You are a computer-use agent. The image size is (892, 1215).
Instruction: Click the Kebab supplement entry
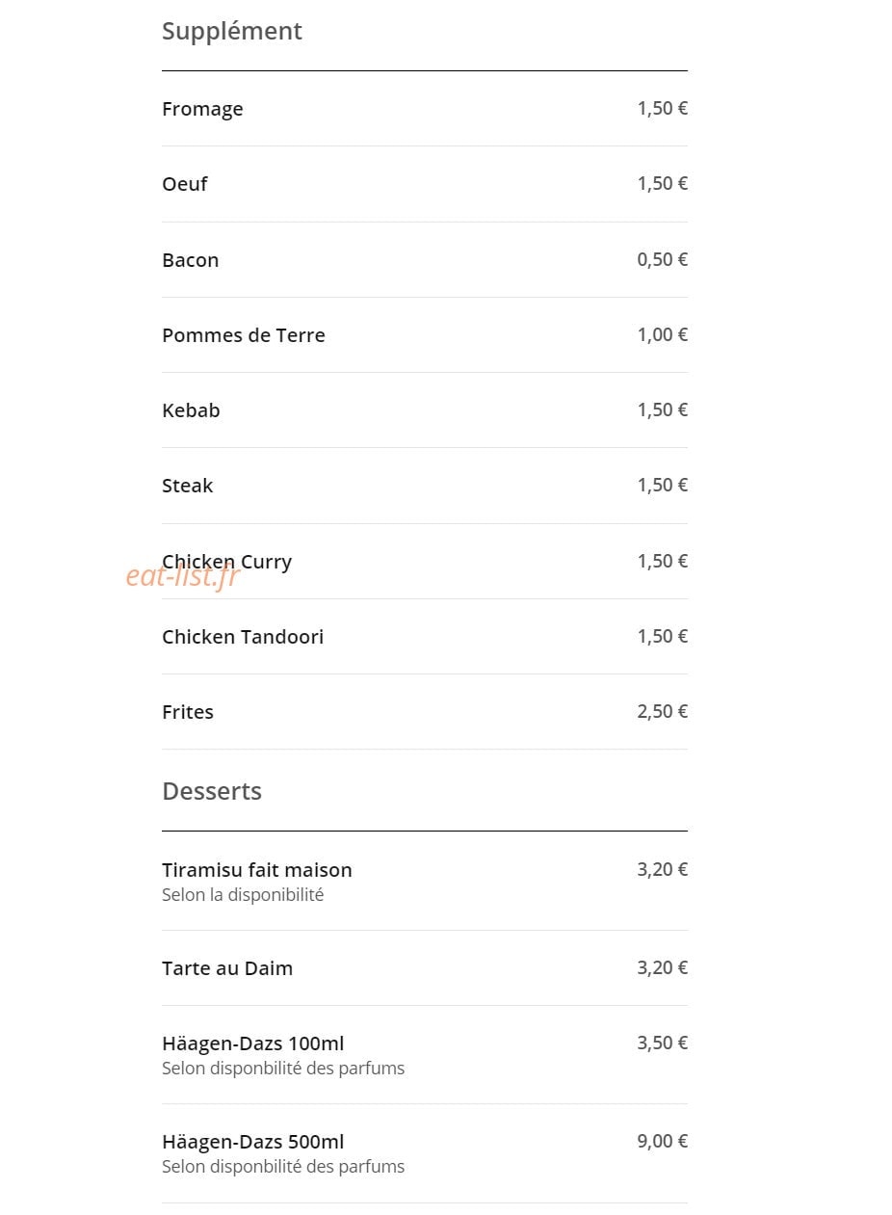[425, 409]
